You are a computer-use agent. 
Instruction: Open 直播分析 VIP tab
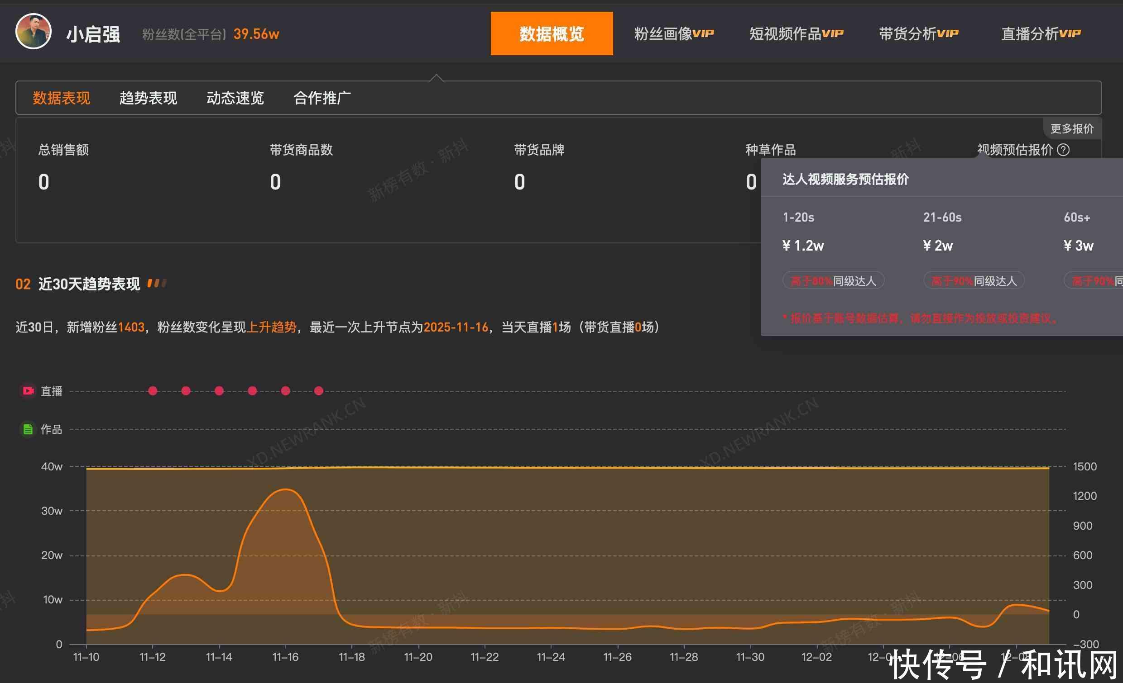tap(1041, 33)
